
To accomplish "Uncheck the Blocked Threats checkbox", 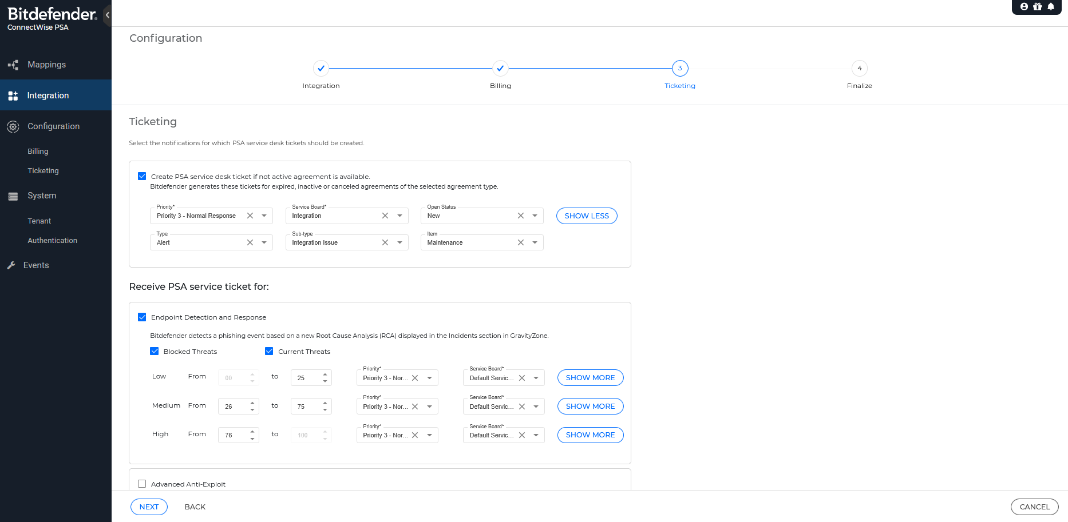I will [155, 351].
